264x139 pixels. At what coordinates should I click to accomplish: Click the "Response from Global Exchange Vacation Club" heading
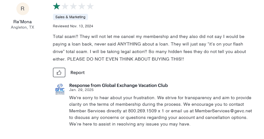[x=118, y=85]
